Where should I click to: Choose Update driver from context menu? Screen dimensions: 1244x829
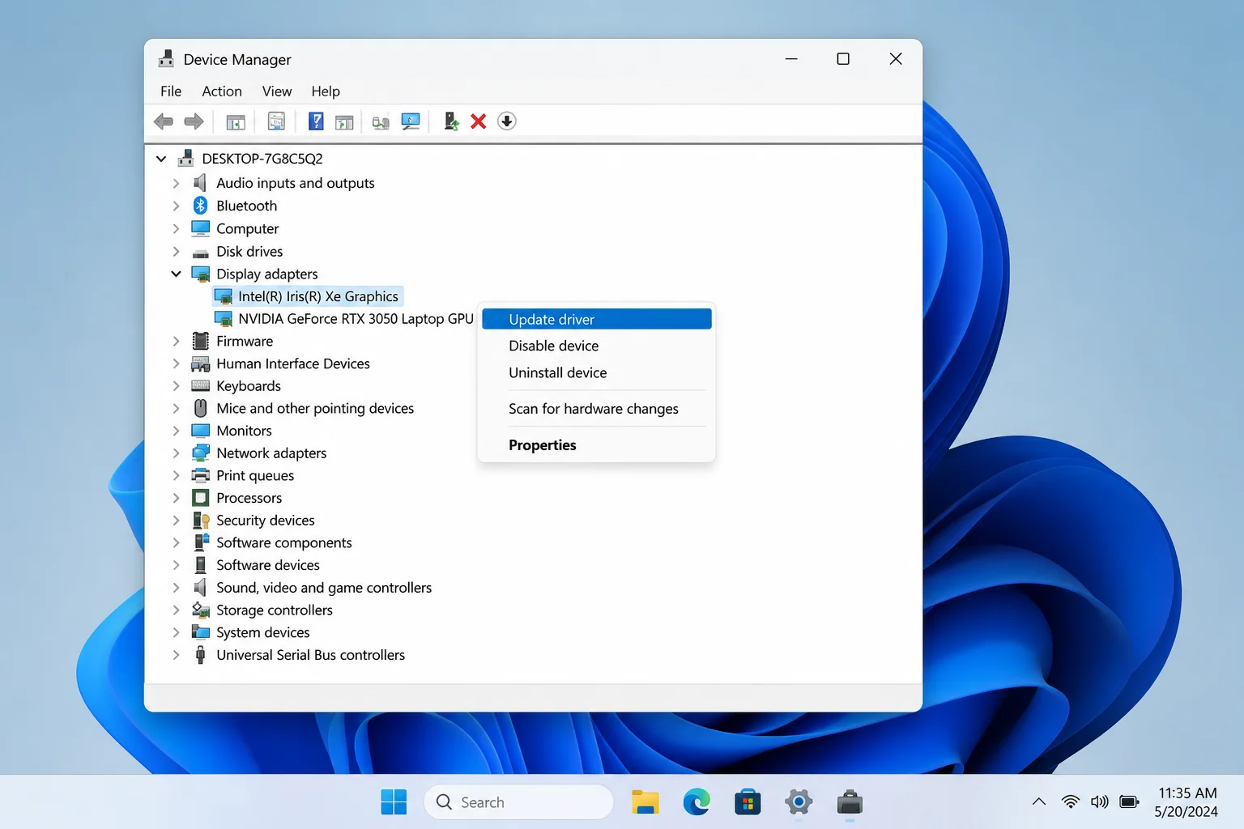(x=597, y=319)
